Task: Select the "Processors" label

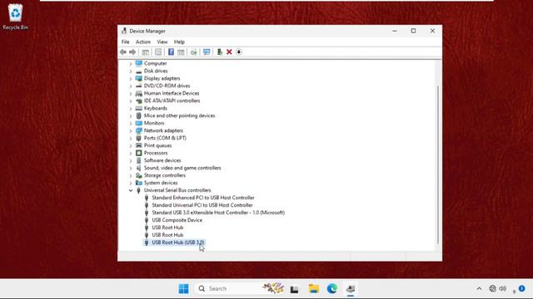Action: click(x=156, y=153)
